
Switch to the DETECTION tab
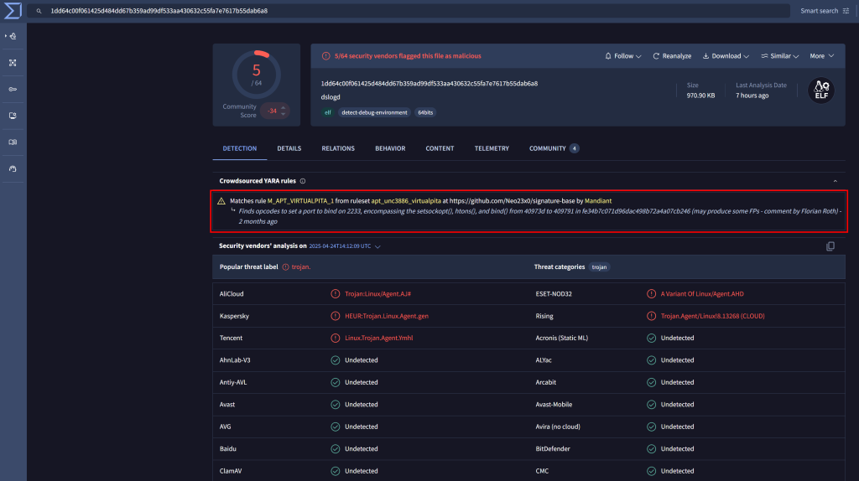pos(239,148)
